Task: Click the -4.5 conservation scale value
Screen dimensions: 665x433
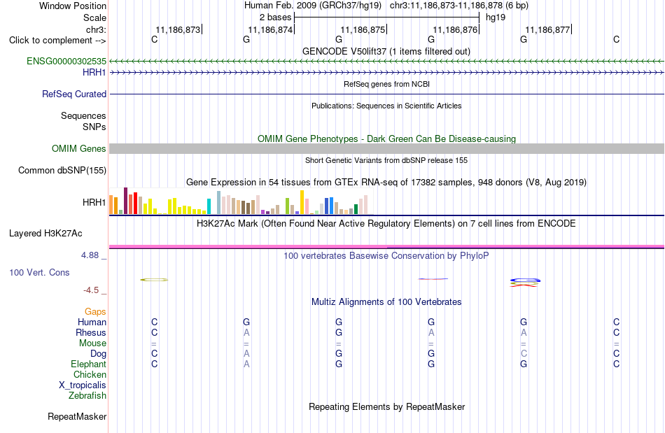Action: [x=91, y=290]
